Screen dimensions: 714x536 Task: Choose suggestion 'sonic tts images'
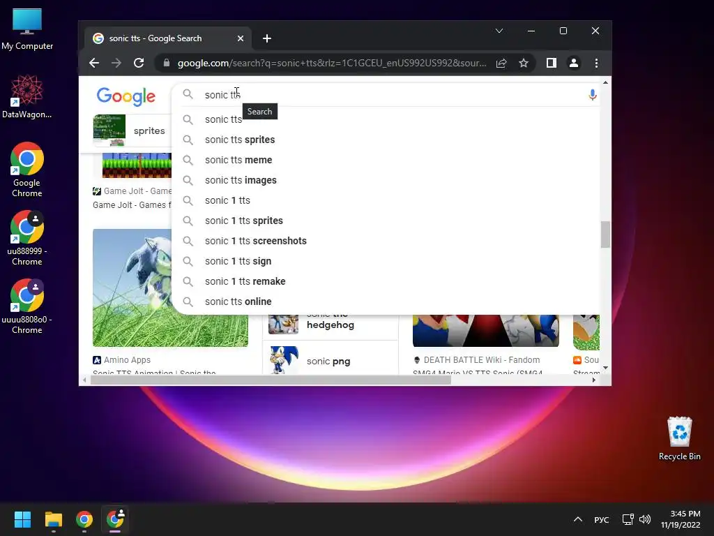[x=385, y=180]
